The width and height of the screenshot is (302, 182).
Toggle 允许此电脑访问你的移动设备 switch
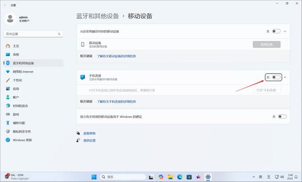276,31
